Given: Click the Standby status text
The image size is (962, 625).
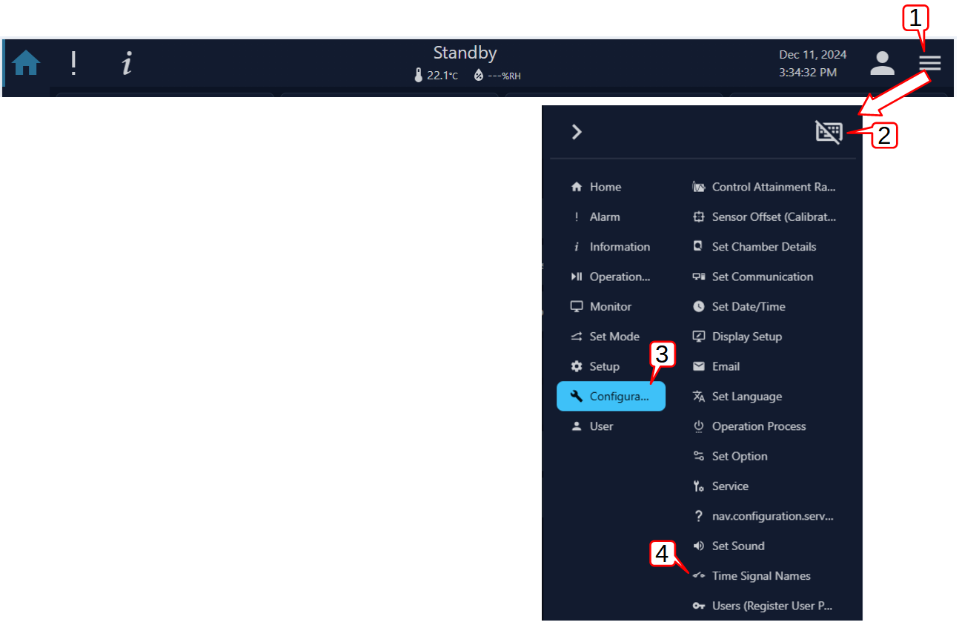Looking at the screenshot, I should point(465,53).
